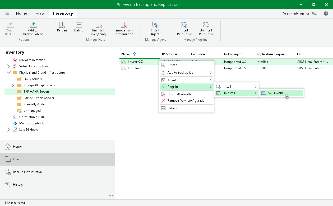Choose Remove from configuration in context menu
This screenshot has width=333, height=206.
point(187,101)
